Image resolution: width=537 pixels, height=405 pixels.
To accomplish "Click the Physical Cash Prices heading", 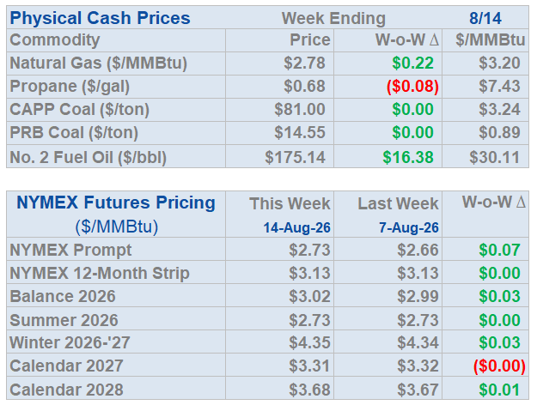I will [100, 18].
